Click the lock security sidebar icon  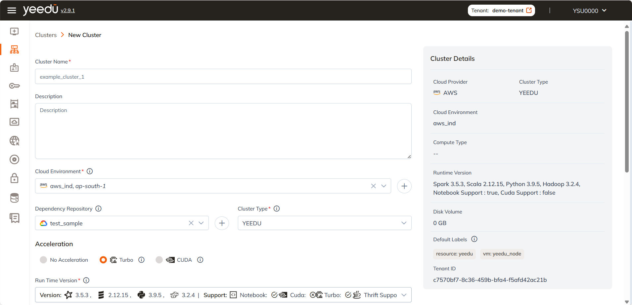[x=14, y=178]
